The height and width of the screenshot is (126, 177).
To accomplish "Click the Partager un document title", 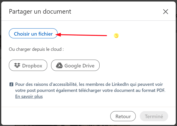I will 40,12.
